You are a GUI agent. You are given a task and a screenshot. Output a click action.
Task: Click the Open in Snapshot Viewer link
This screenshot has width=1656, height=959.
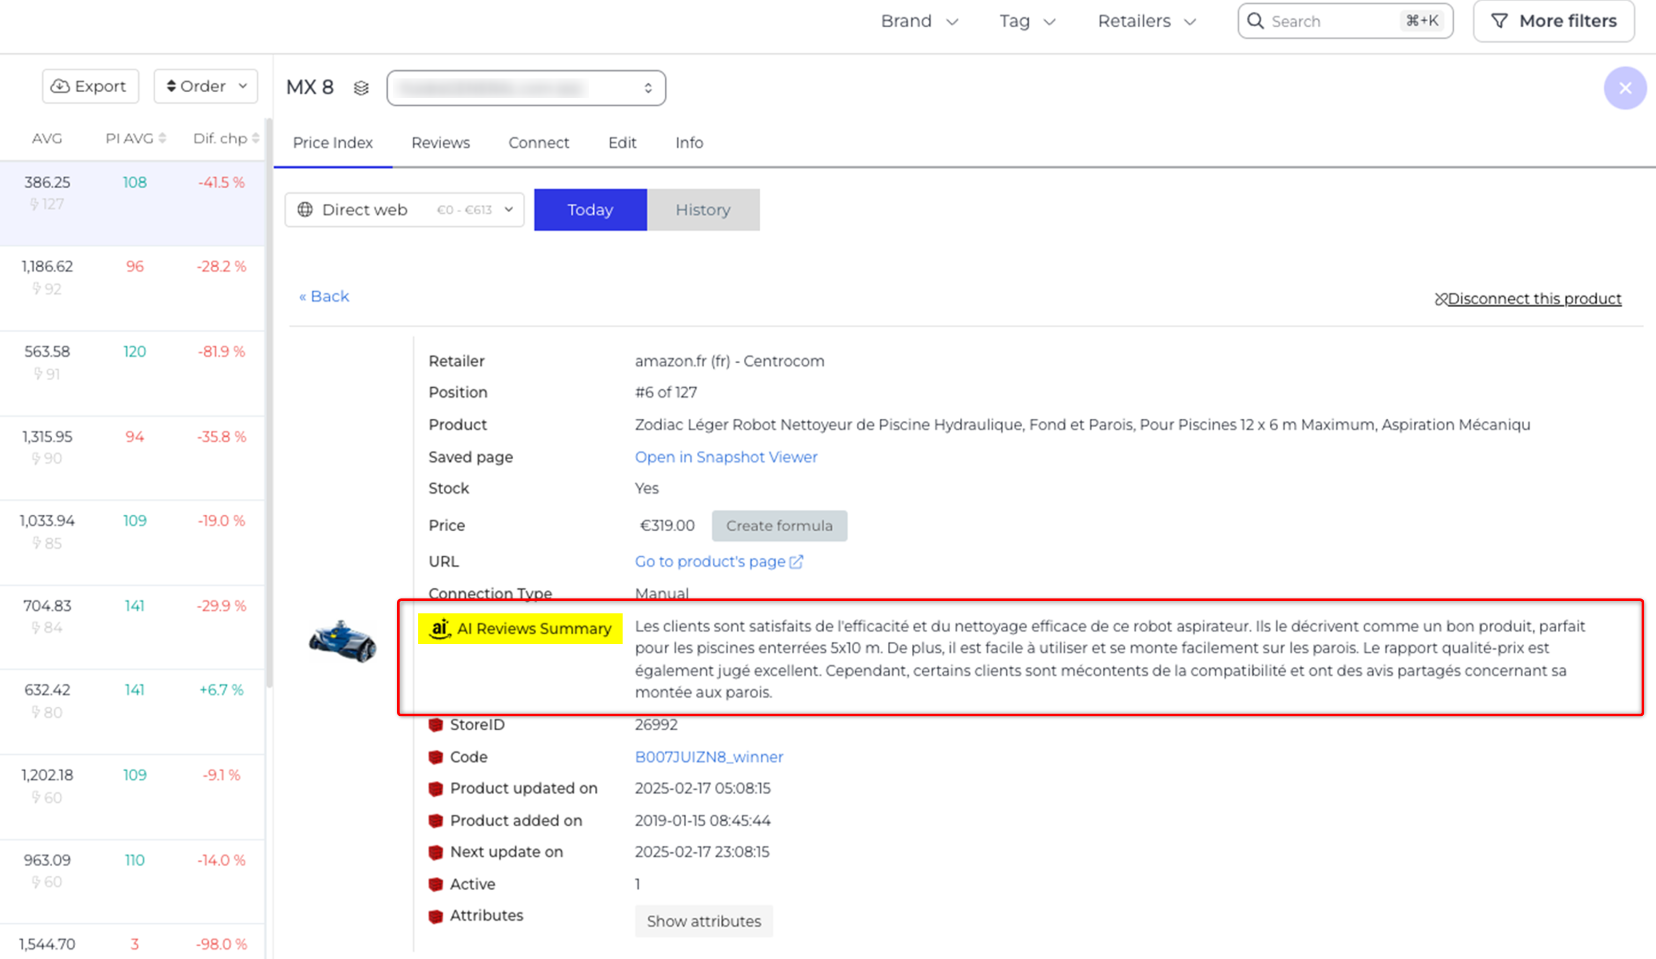click(726, 457)
